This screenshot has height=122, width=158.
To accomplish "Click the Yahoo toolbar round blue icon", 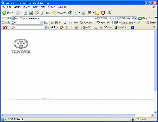I will (x=96, y=27).
